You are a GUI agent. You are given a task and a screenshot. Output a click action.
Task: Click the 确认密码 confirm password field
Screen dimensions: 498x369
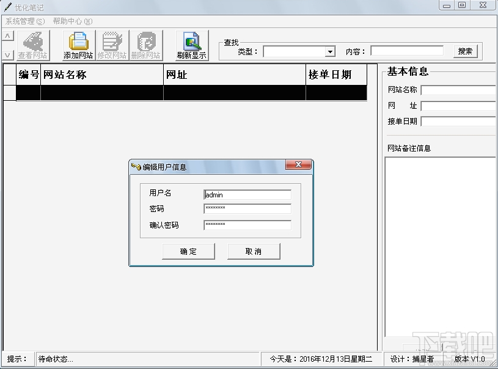coord(247,225)
